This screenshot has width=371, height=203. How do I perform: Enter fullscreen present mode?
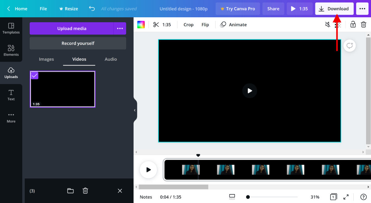tap(346, 197)
